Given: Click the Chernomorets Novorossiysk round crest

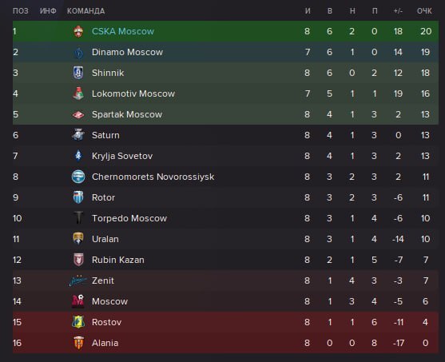Looking at the screenshot, I should 78,177.
